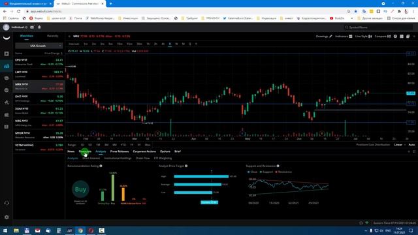The image size is (418, 235).
Task: Click the High price target bar
Action: coord(201,176)
